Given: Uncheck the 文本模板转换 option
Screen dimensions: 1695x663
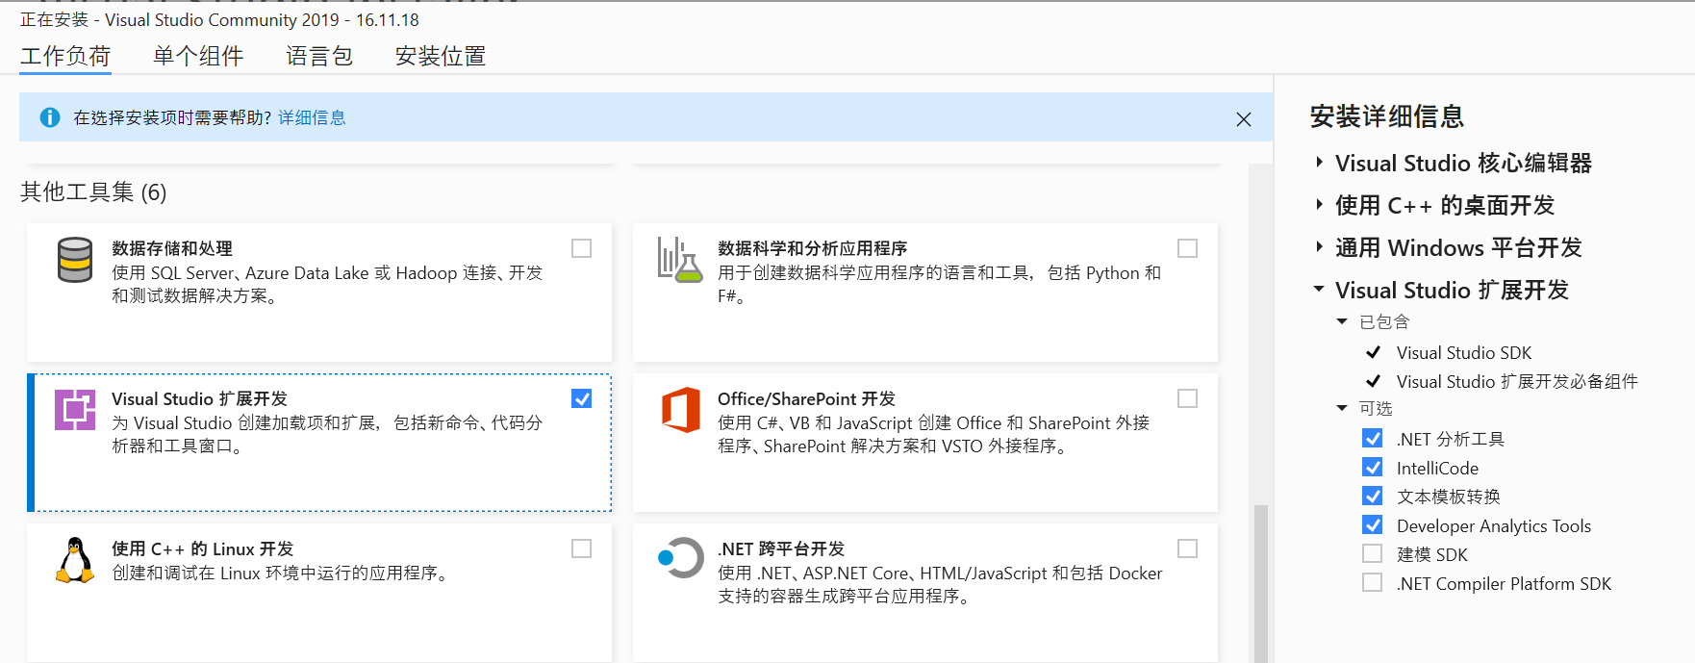Looking at the screenshot, I should (x=1373, y=497).
